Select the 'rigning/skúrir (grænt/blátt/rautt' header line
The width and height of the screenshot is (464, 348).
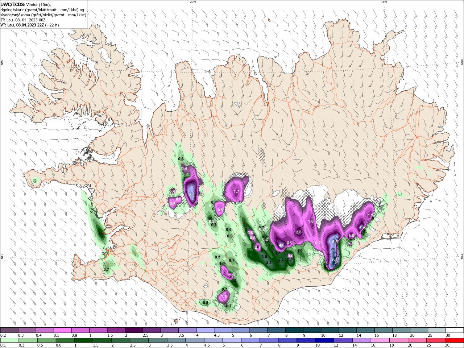click(42, 10)
